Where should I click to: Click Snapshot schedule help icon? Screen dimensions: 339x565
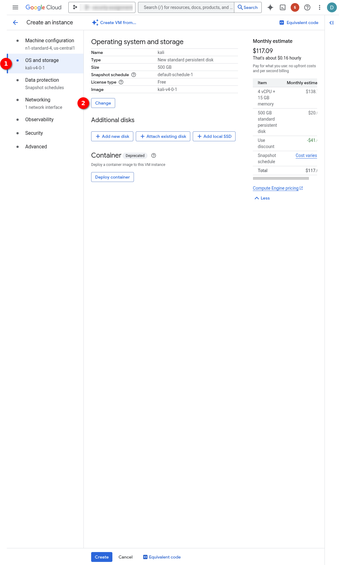[134, 75]
